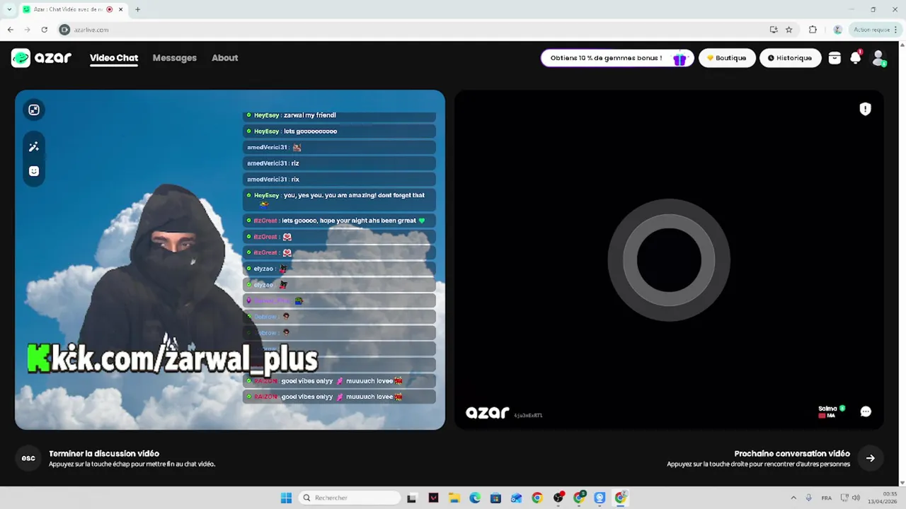Open the Historique history button
Image resolution: width=906 pixels, height=509 pixels.
tap(790, 58)
